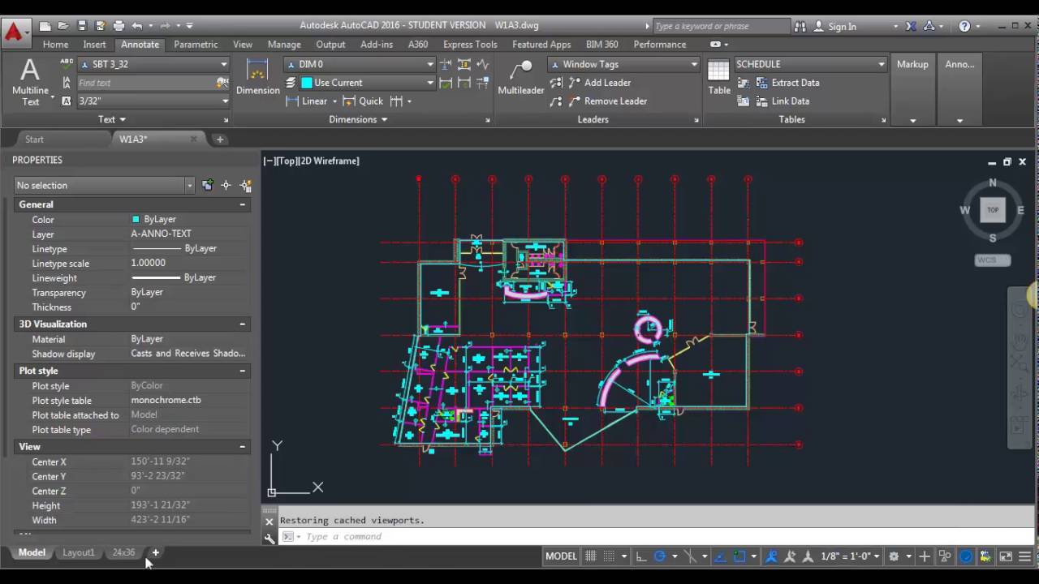Viewport: 1039px width, 584px height.
Task: Click the Sign In link
Action: tap(842, 27)
